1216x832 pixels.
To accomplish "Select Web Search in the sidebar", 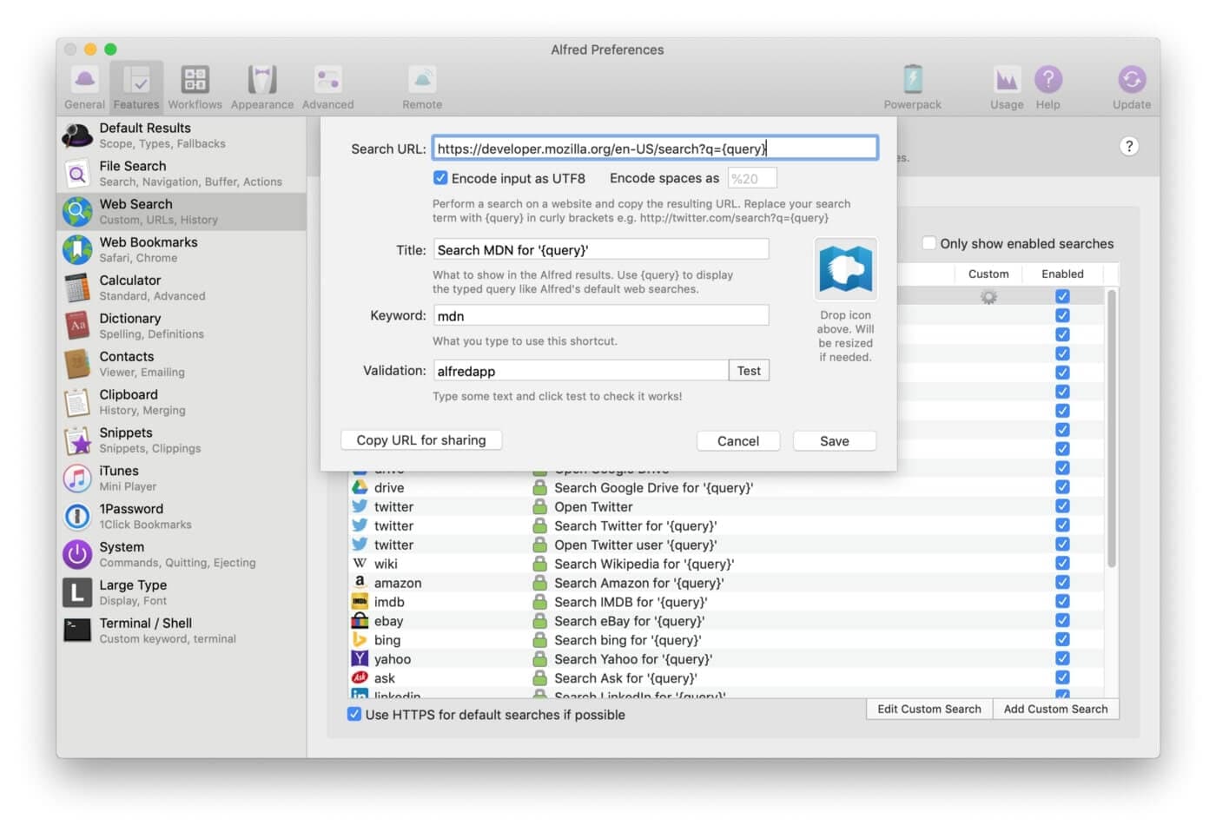I will 182,212.
